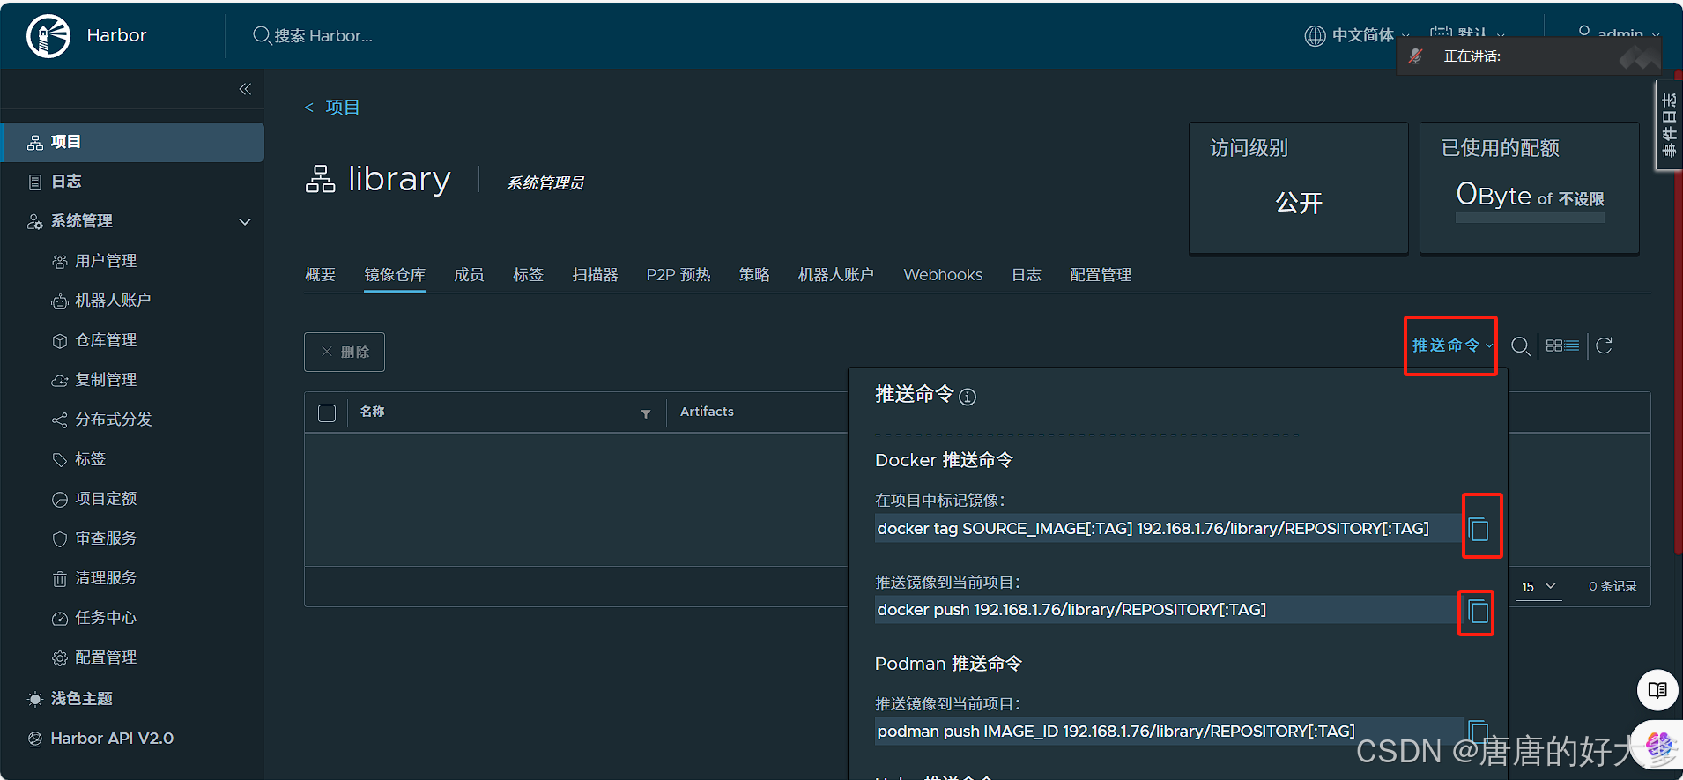Screen dimensions: 1683x780
Task: Switch to the 概要 tab
Action: point(320,275)
